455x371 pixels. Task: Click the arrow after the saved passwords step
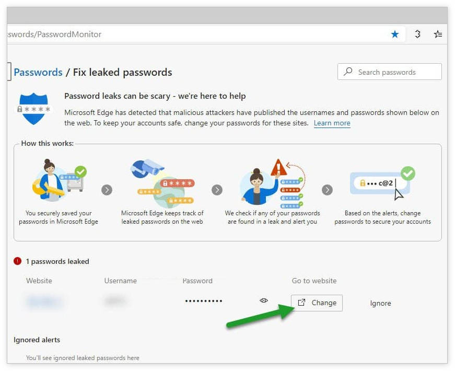tap(107, 190)
